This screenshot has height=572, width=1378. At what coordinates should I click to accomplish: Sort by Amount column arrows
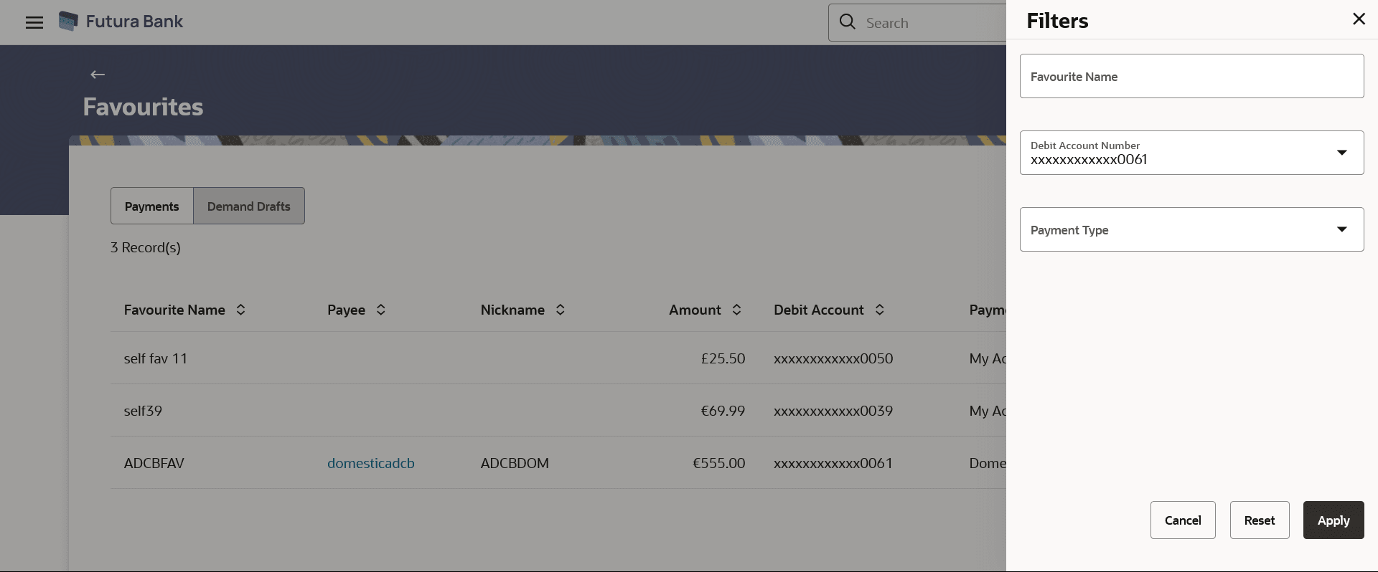click(x=736, y=310)
